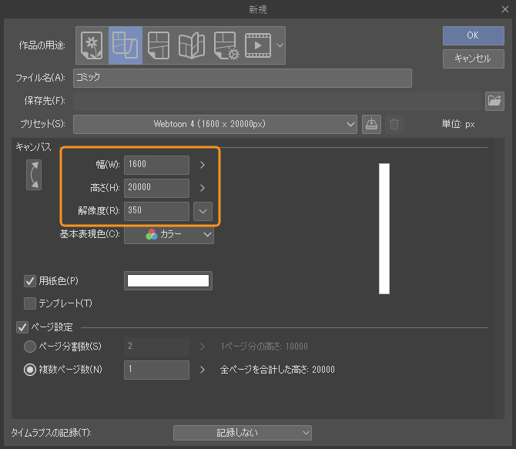Select the Comic work type icon
This screenshot has width=516, height=449.
159,45
